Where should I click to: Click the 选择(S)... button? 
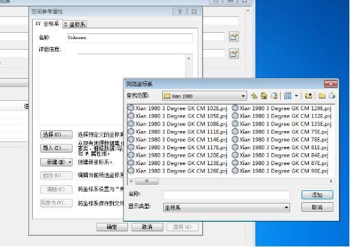pos(56,135)
